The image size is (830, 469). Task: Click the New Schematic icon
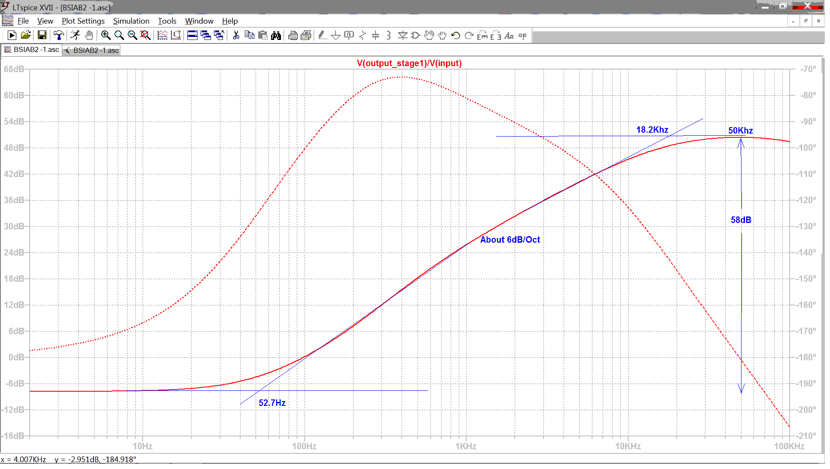(12, 36)
